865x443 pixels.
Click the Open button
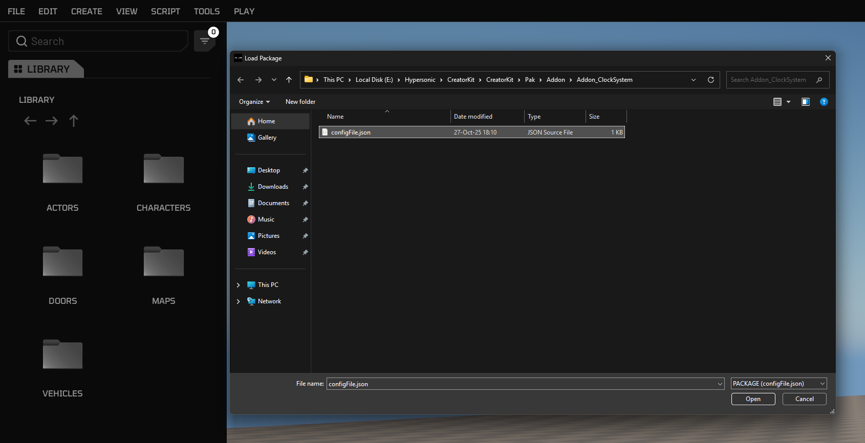[753, 399]
